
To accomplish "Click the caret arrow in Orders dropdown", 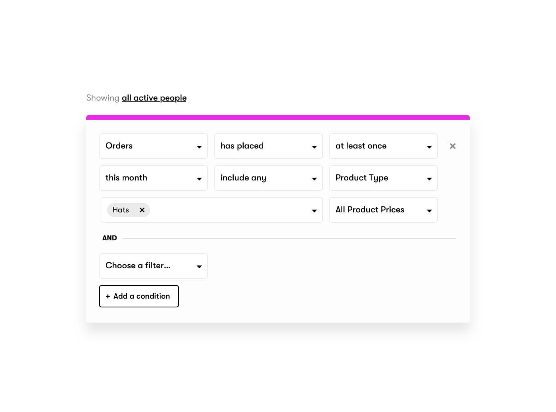I will (x=199, y=147).
